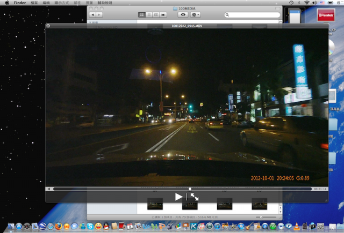Open the Parallels desktop icon
The image size is (344, 233).
[326, 15]
